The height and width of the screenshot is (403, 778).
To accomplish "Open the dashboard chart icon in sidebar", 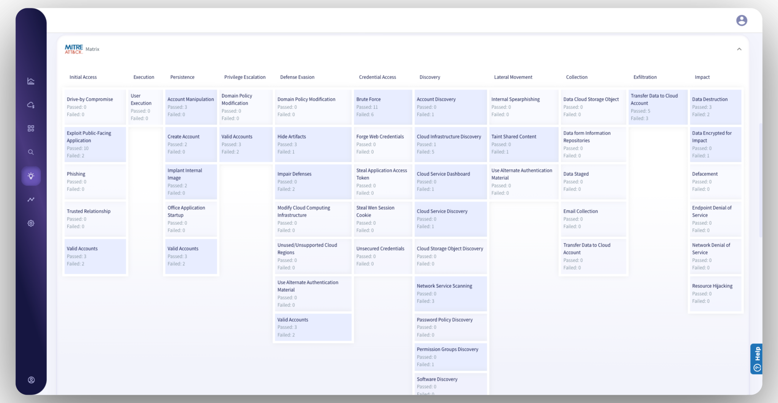I will click(x=31, y=81).
